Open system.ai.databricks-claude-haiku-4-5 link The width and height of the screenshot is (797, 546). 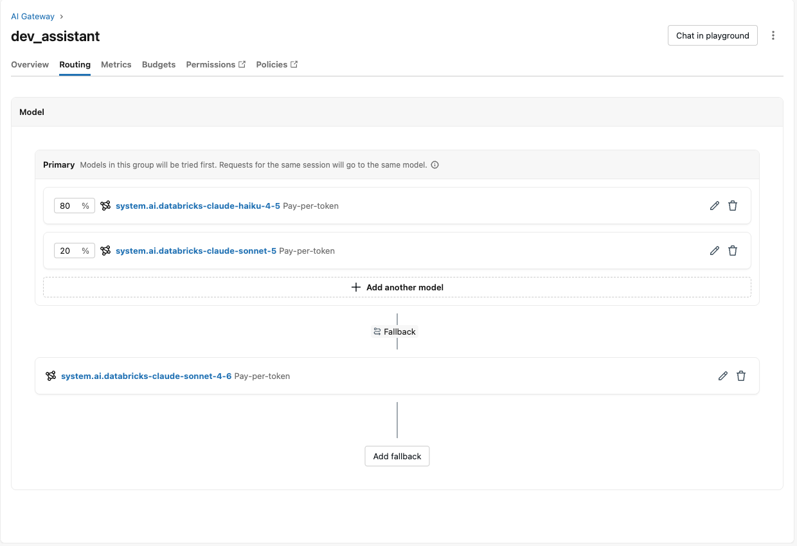click(198, 206)
